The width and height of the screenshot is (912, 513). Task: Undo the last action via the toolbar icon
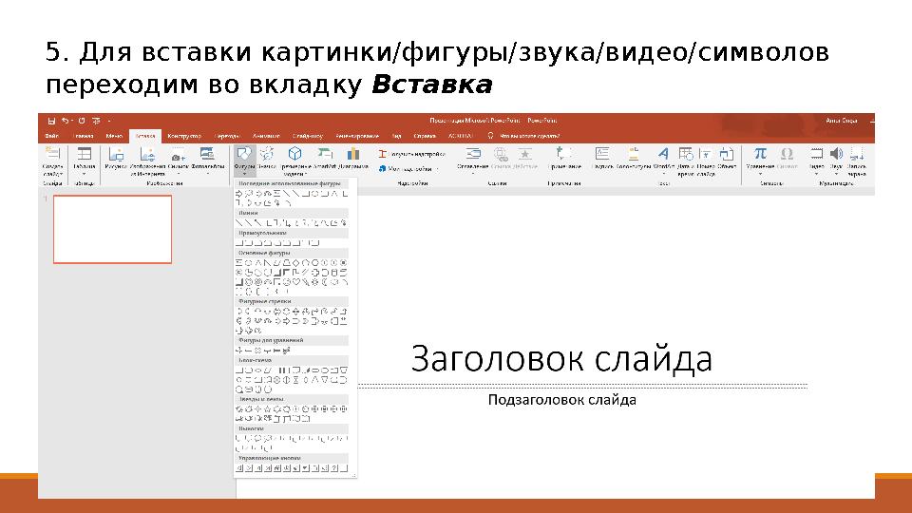tap(65, 121)
